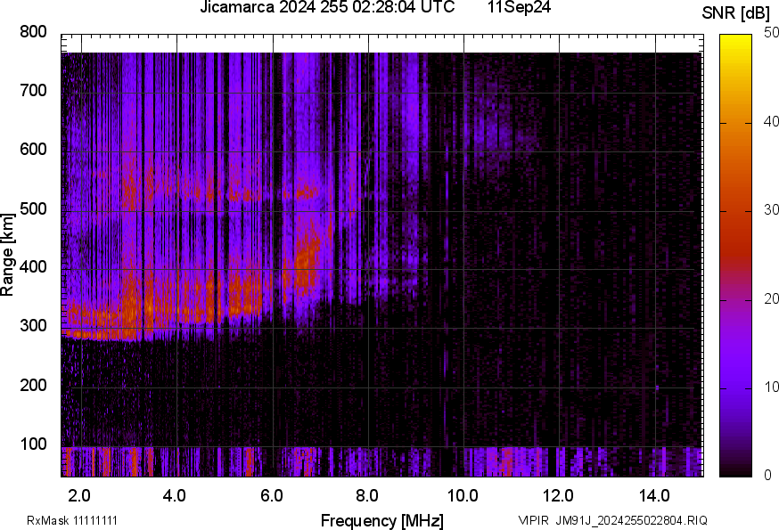779x530 pixels.
Task: Click the Frequency [MHz] axis label
Action: click(381, 520)
